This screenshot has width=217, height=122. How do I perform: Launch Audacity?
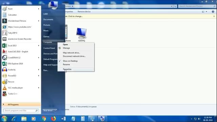coord(21,69)
